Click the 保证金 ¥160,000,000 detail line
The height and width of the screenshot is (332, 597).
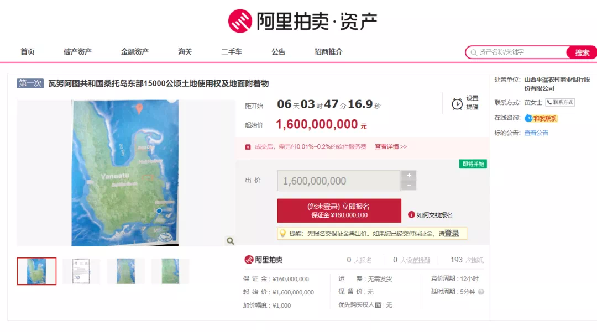tap(276, 279)
